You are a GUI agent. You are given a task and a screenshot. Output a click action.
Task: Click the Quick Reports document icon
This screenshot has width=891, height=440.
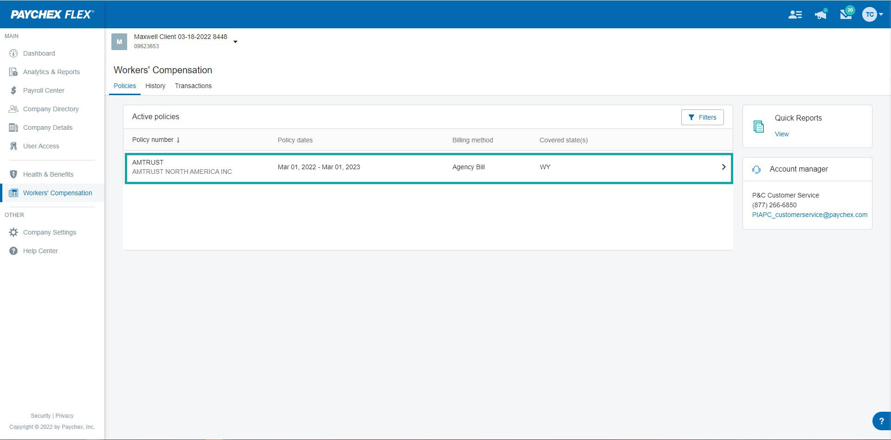coord(759,126)
